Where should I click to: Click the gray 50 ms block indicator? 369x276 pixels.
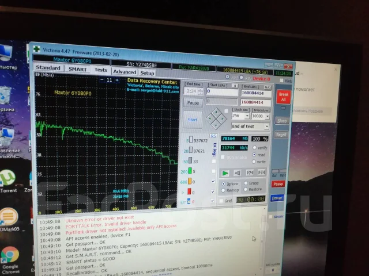[x=190, y=160]
